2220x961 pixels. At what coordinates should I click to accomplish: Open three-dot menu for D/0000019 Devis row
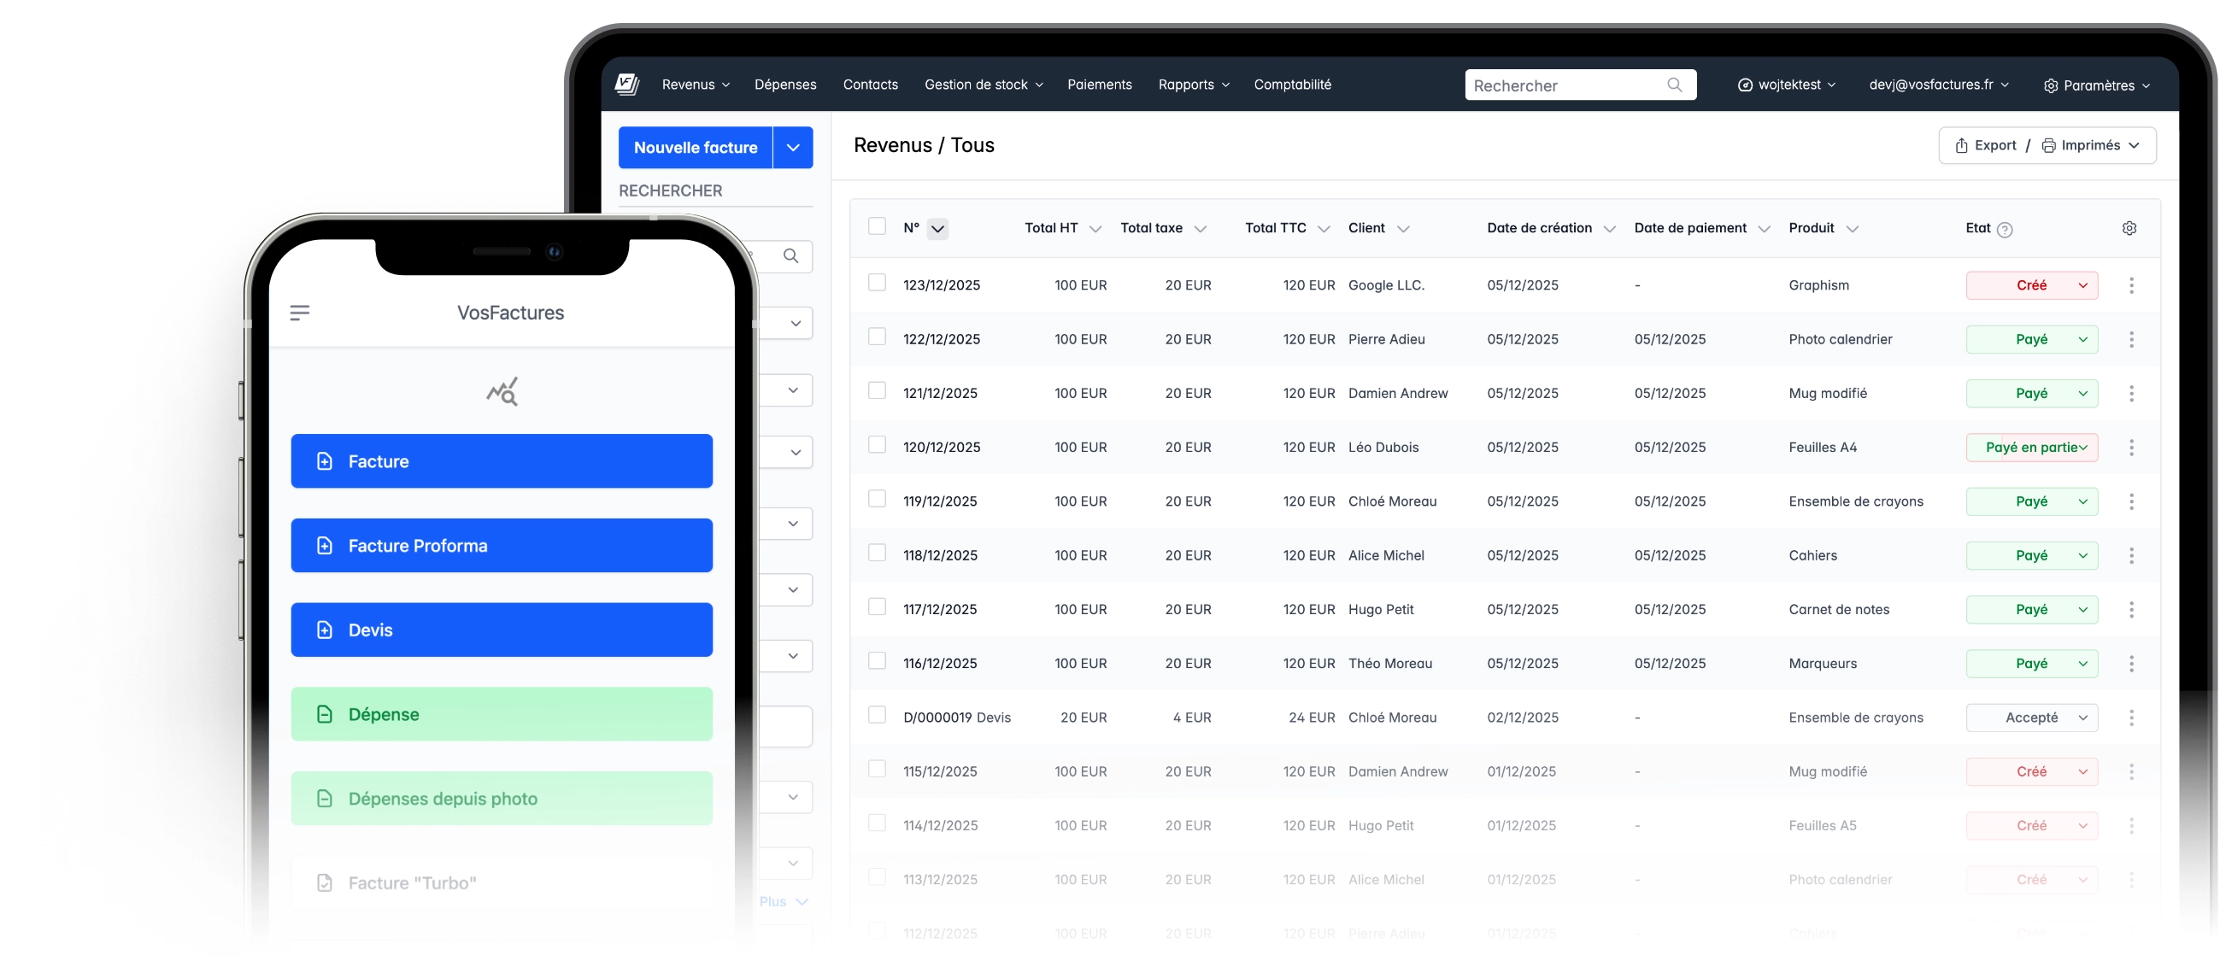coord(2131,717)
